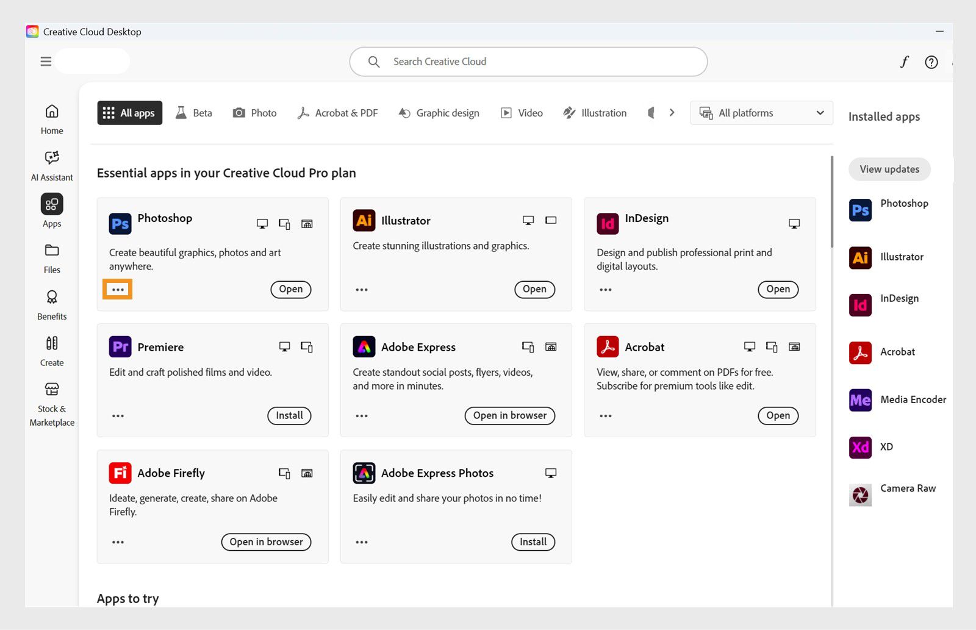Click the Help question mark icon
The height and width of the screenshot is (630, 976).
(931, 62)
